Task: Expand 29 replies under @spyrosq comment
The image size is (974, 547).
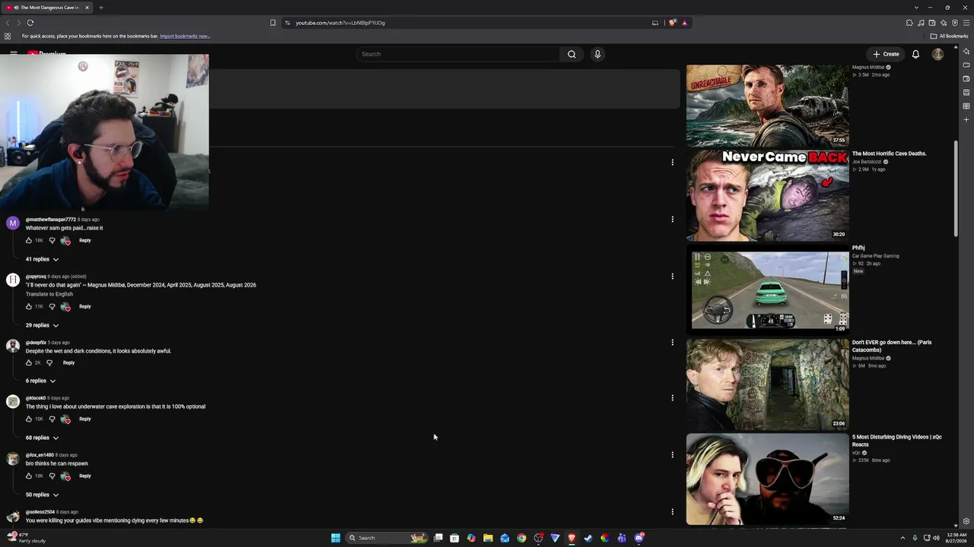Action: (x=42, y=326)
